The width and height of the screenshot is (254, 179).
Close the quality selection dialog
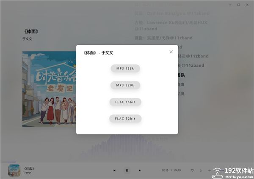(171, 52)
